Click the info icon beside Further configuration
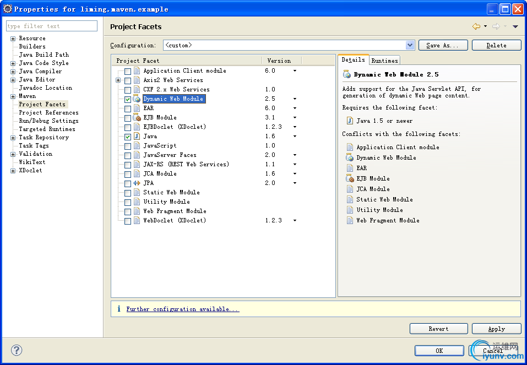The height and width of the screenshot is (365, 527). (x=118, y=309)
